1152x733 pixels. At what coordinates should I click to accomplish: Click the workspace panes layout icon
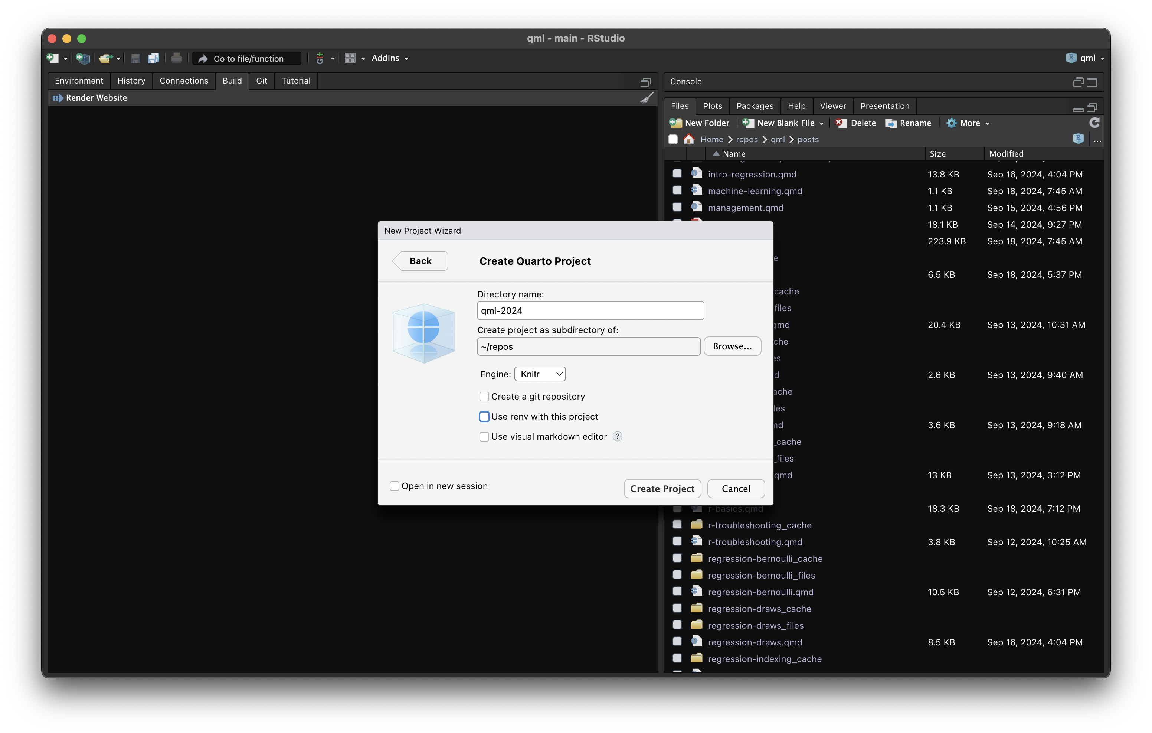[x=350, y=58]
